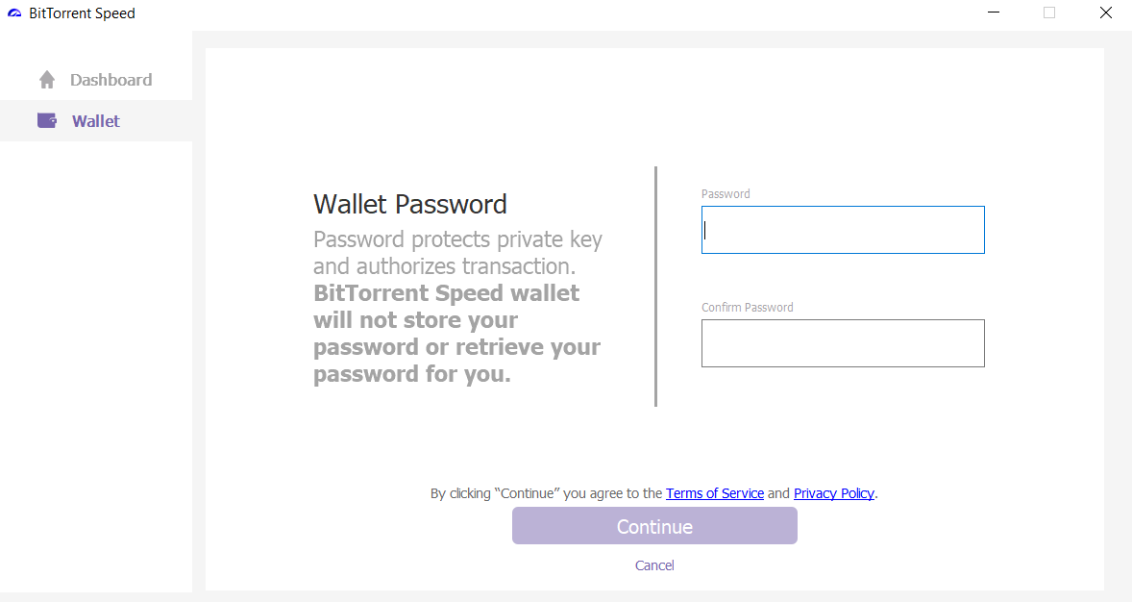This screenshot has height=602, width=1132.
Task: Click the Password label above first field
Action: (x=726, y=193)
